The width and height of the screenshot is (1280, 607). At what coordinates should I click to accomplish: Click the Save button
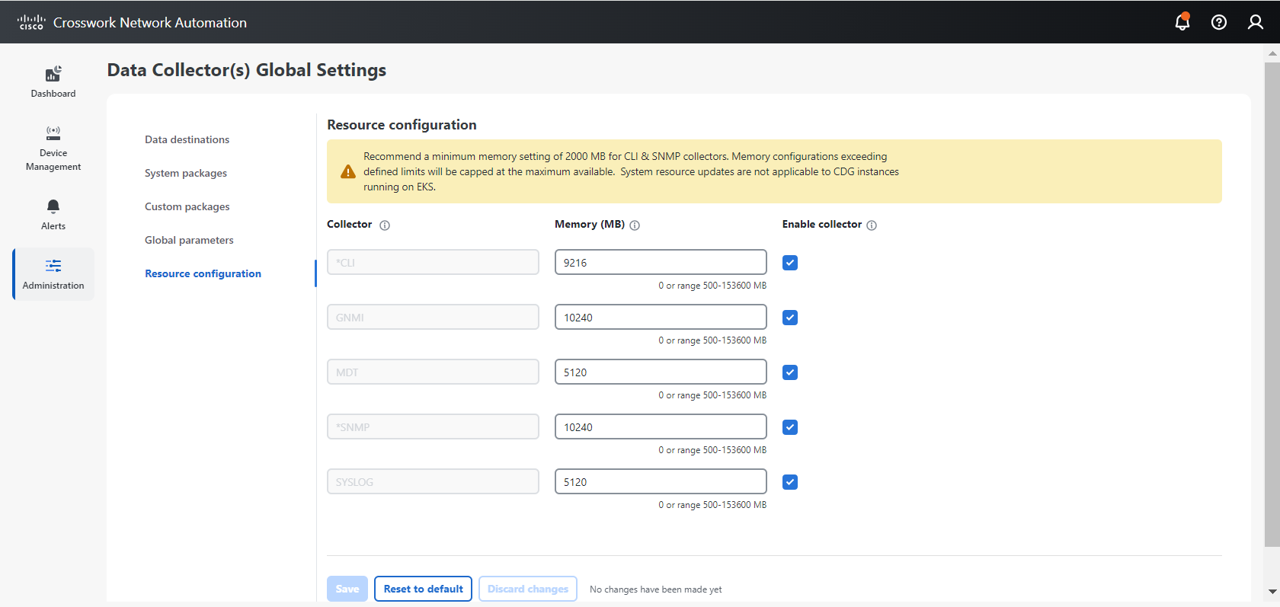point(347,589)
